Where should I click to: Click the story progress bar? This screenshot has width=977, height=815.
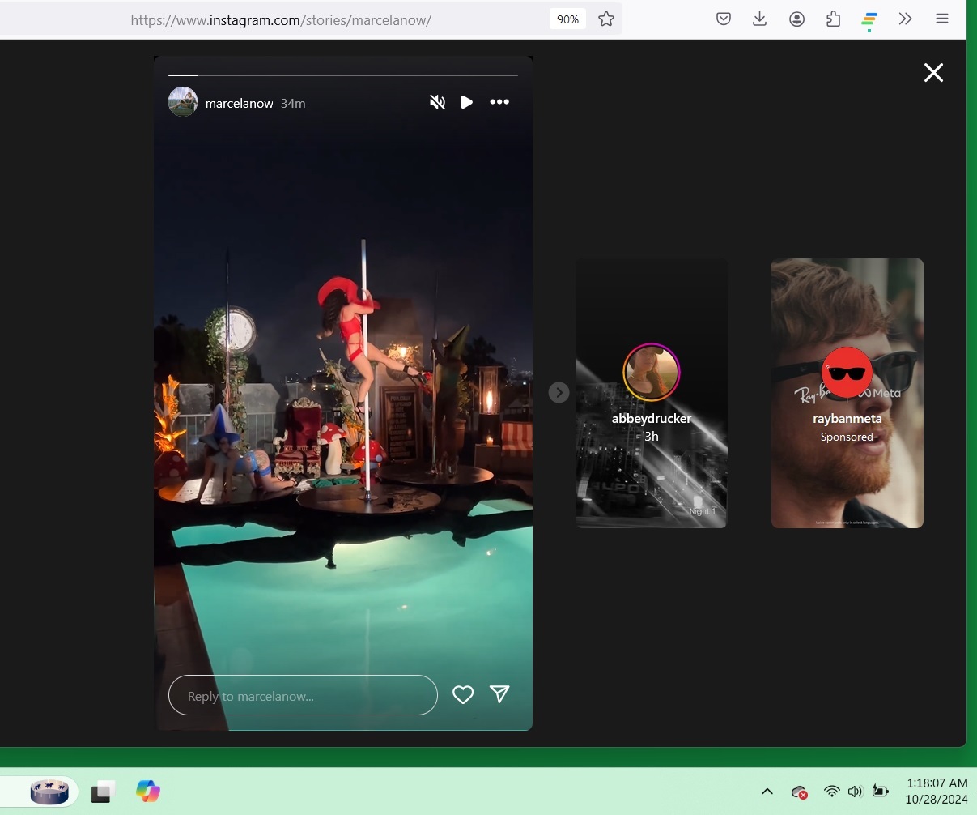[x=342, y=75]
